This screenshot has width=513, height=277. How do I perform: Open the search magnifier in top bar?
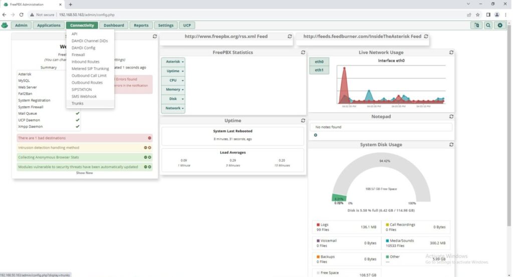(x=488, y=25)
